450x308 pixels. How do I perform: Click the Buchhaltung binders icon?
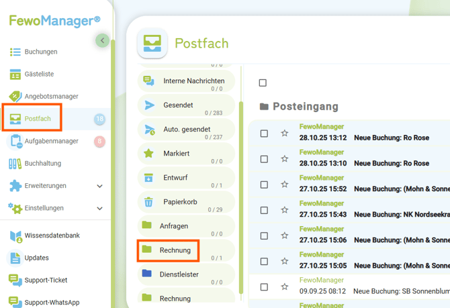click(x=15, y=164)
